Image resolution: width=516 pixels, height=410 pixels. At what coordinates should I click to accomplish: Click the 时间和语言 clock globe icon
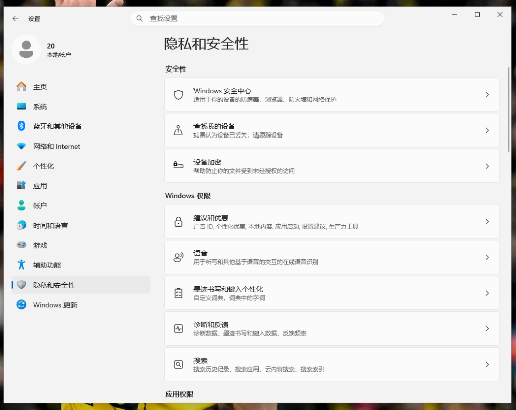pyautogui.click(x=21, y=226)
